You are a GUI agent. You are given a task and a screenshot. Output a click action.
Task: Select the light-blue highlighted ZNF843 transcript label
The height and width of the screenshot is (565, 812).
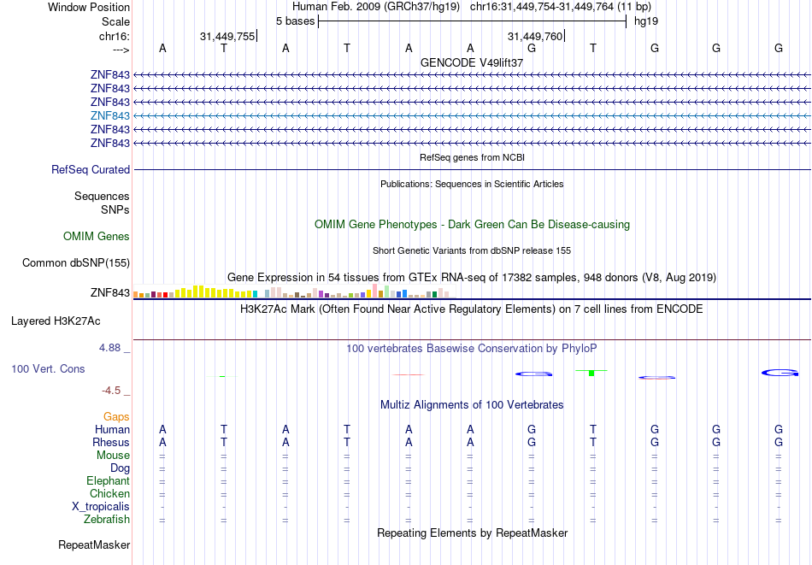[109, 115]
